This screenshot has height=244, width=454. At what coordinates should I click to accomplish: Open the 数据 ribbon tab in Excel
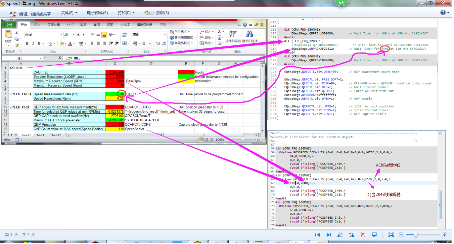[x=83, y=25]
